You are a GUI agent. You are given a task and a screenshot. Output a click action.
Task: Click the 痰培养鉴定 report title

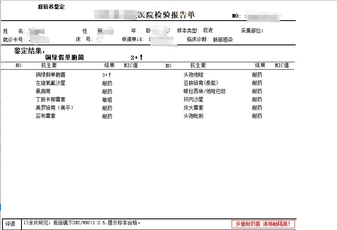point(51,7)
